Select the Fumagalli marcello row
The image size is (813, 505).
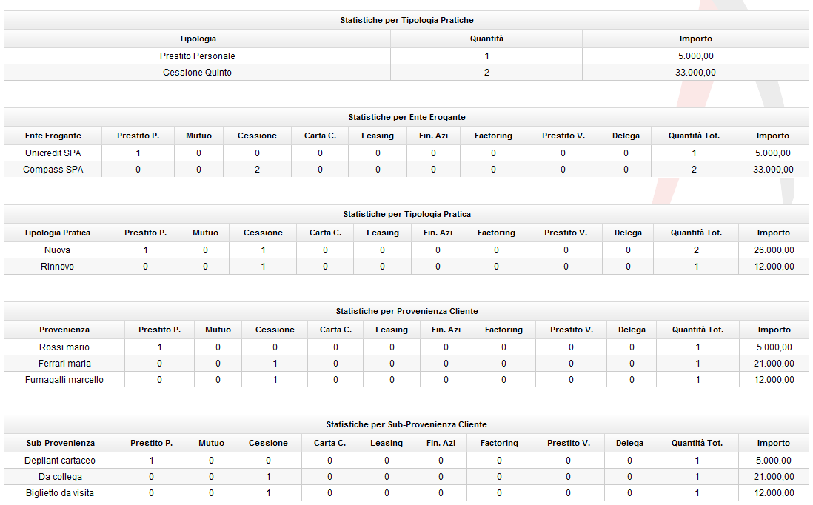click(x=406, y=380)
